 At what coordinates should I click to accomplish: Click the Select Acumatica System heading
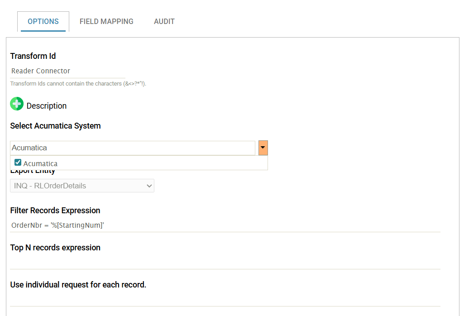click(x=55, y=126)
